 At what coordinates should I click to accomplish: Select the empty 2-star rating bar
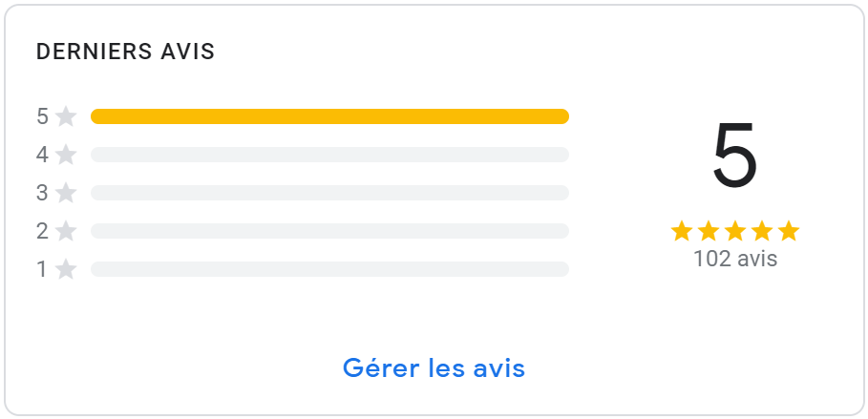tap(329, 231)
